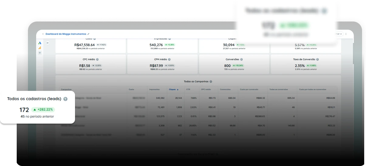
Task: Sort table by Cliques column header
Action: (x=174, y=89)
